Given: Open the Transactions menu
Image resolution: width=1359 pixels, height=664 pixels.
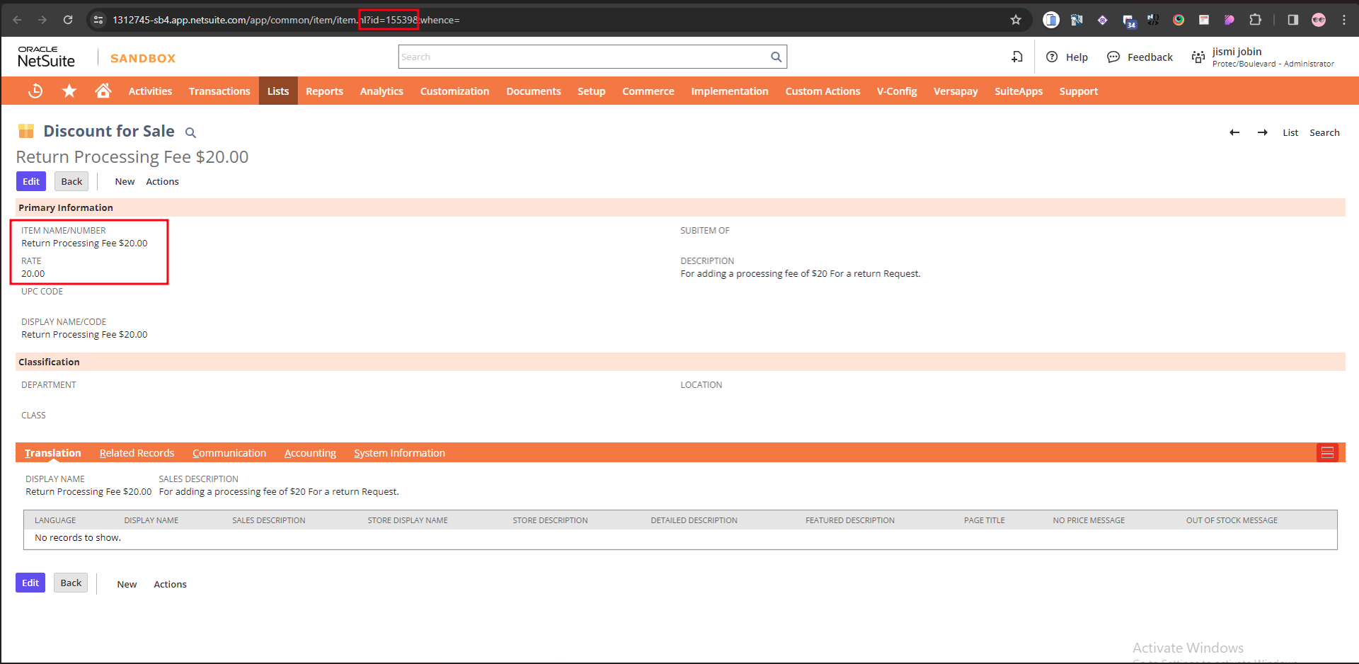Looking at the screenshot, I should pyautogui.click(x=219, y=91).
